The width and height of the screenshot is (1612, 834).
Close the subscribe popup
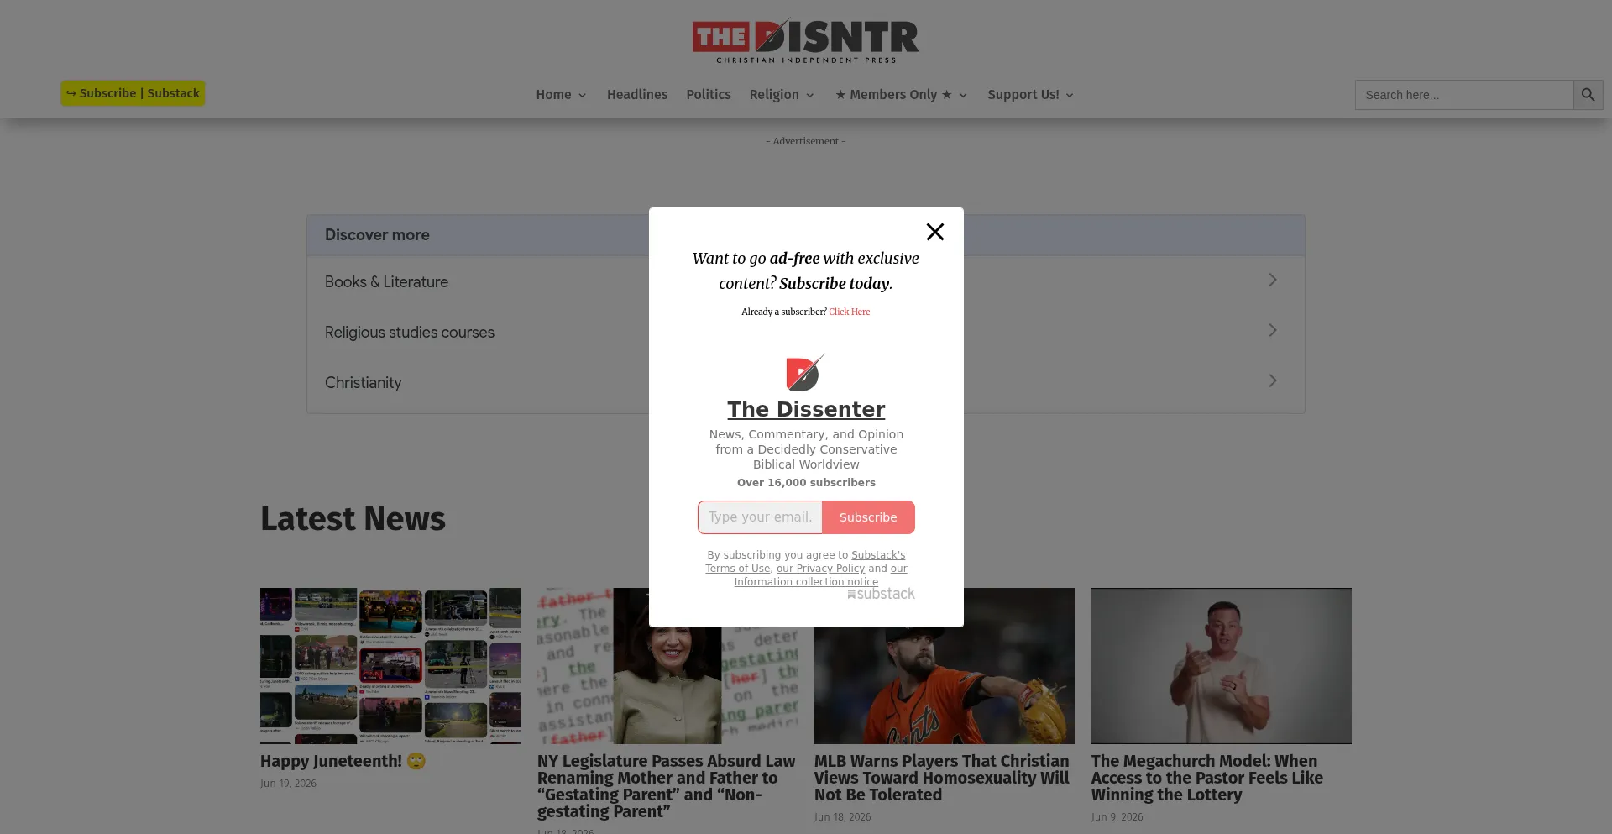pos(934,232)
